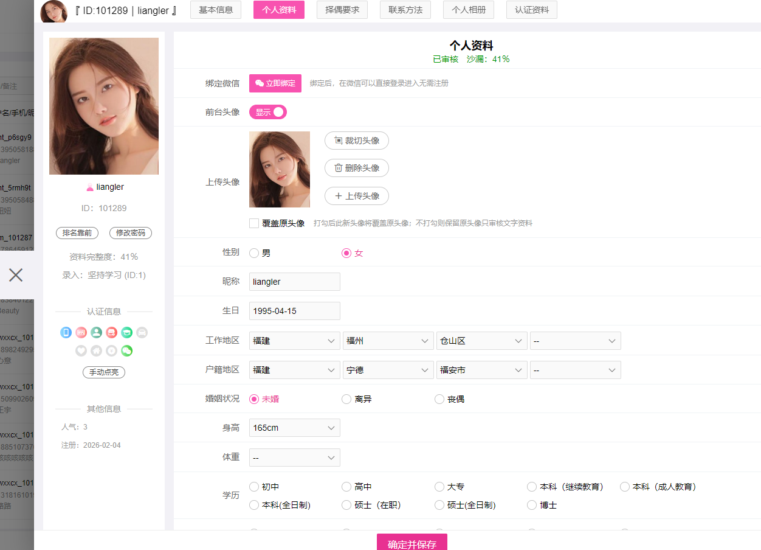Select the 男 gender radio button
Image resolution: width=761 pixels, height=550 pixels.
coord(254,253)
